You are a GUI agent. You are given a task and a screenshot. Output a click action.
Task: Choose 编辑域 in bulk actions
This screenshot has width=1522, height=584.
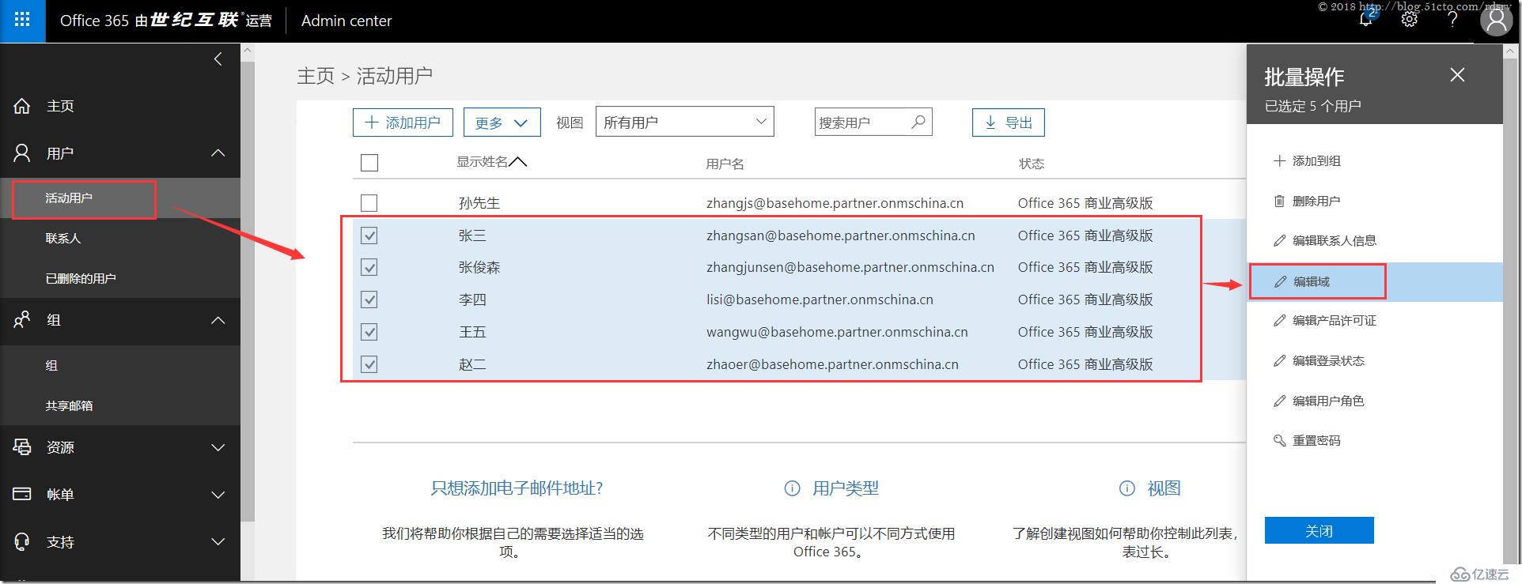[1375, 281]
